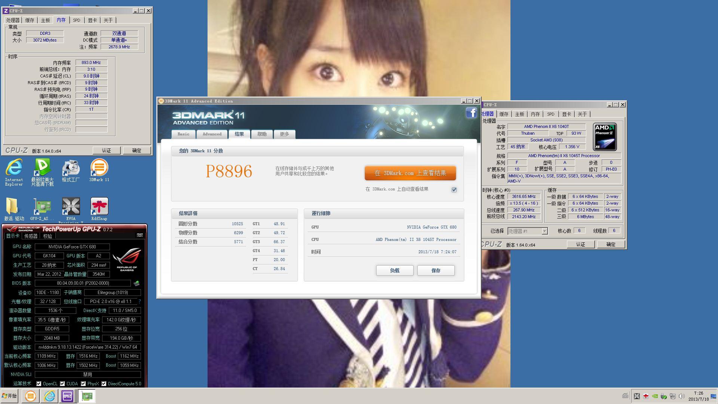Click the on-screen keyboard icon in taskbar
Screen dimensions: 718x404
pos(625,396)
